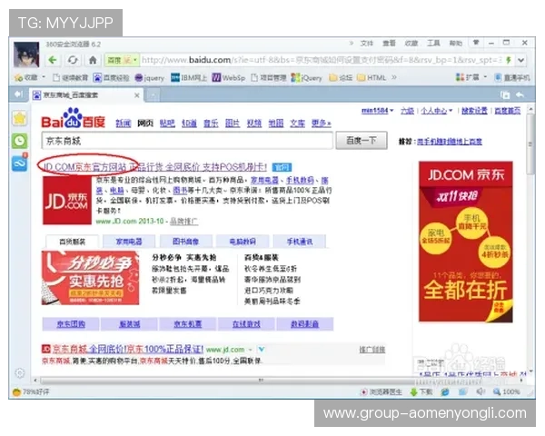Open the HTML bookmark folder
The width and height of the screenshot is (545, 436).
coord(372,78)
